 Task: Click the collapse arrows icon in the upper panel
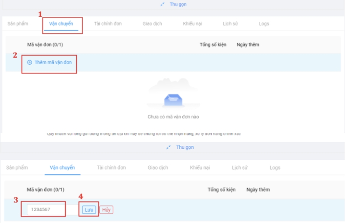point(163,5)
